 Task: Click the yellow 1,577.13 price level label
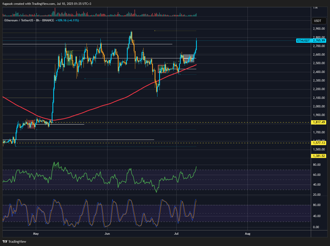[319, 143]
